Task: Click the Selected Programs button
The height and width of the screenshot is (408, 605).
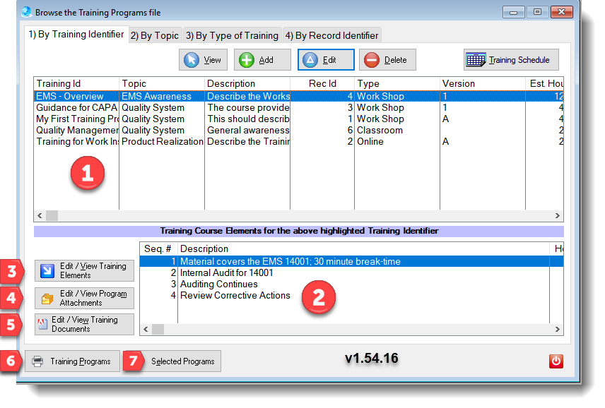Action: coord(182,361)
